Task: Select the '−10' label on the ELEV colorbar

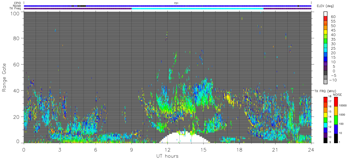Action: (333, 80)
